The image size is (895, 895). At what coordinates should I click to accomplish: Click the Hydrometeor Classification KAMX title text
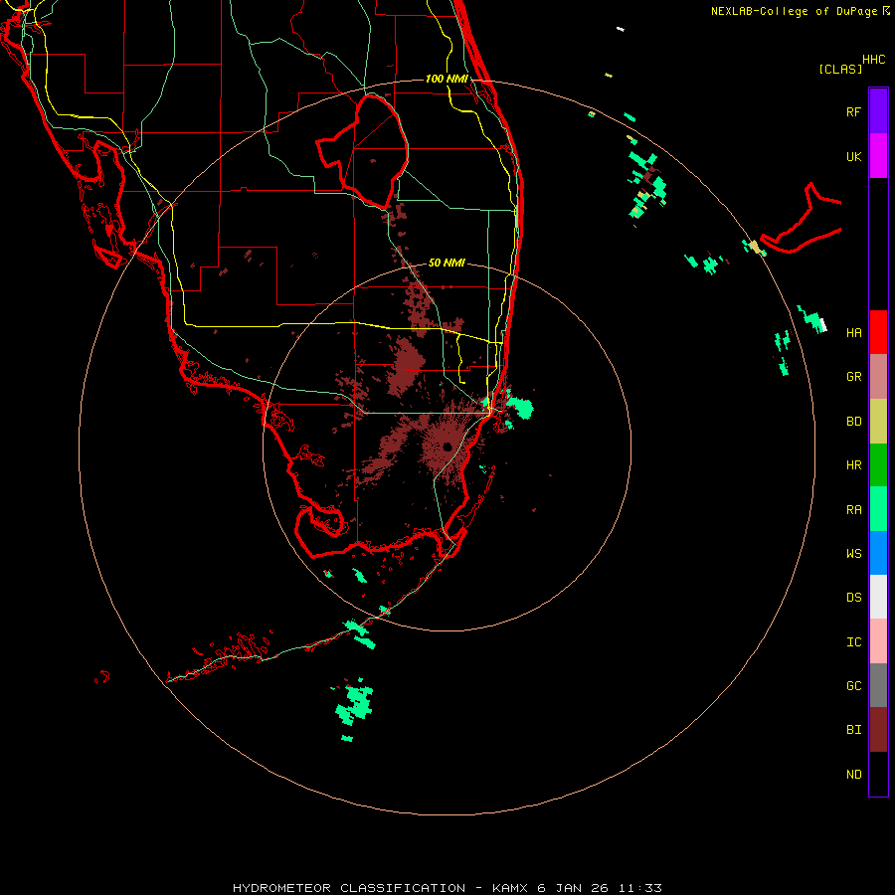(x=447, y=888)
